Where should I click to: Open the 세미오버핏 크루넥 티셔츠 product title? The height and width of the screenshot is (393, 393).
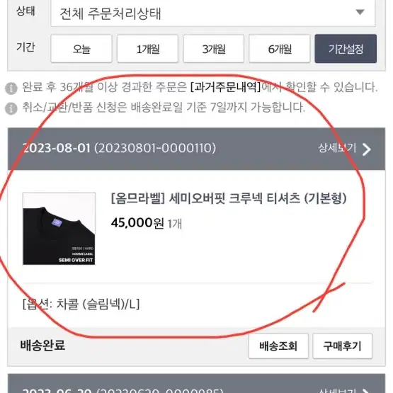pos(229,198)
